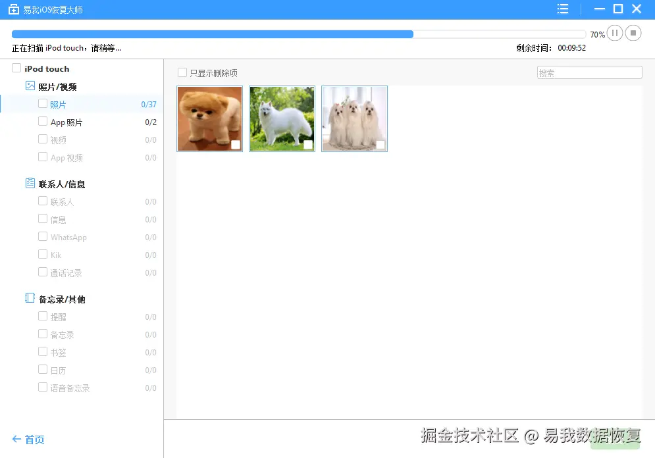Enable the 只显示删除项 filter checkbox
The width and height of the screenshot is (655, 458).
pos(182,73)
